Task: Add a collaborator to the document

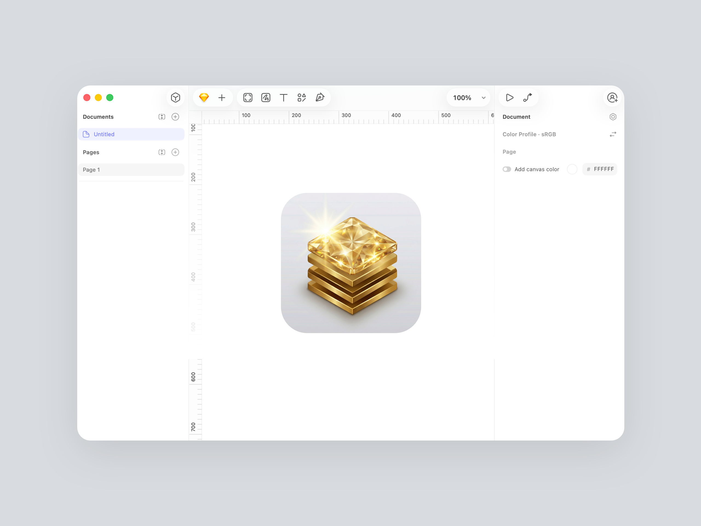Action: 612,98
